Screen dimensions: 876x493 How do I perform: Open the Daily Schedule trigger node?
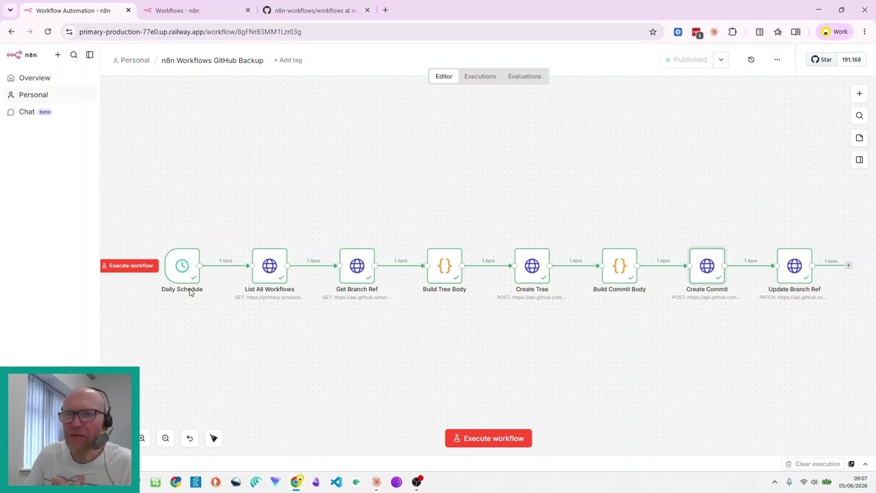182,266
